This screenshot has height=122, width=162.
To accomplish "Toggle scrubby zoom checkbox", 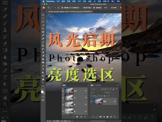I will click(94, 8).
